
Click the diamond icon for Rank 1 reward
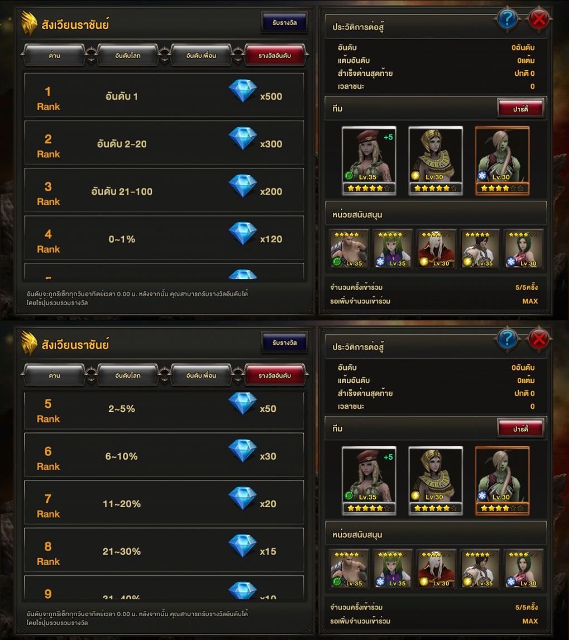(x=243, y=90)
